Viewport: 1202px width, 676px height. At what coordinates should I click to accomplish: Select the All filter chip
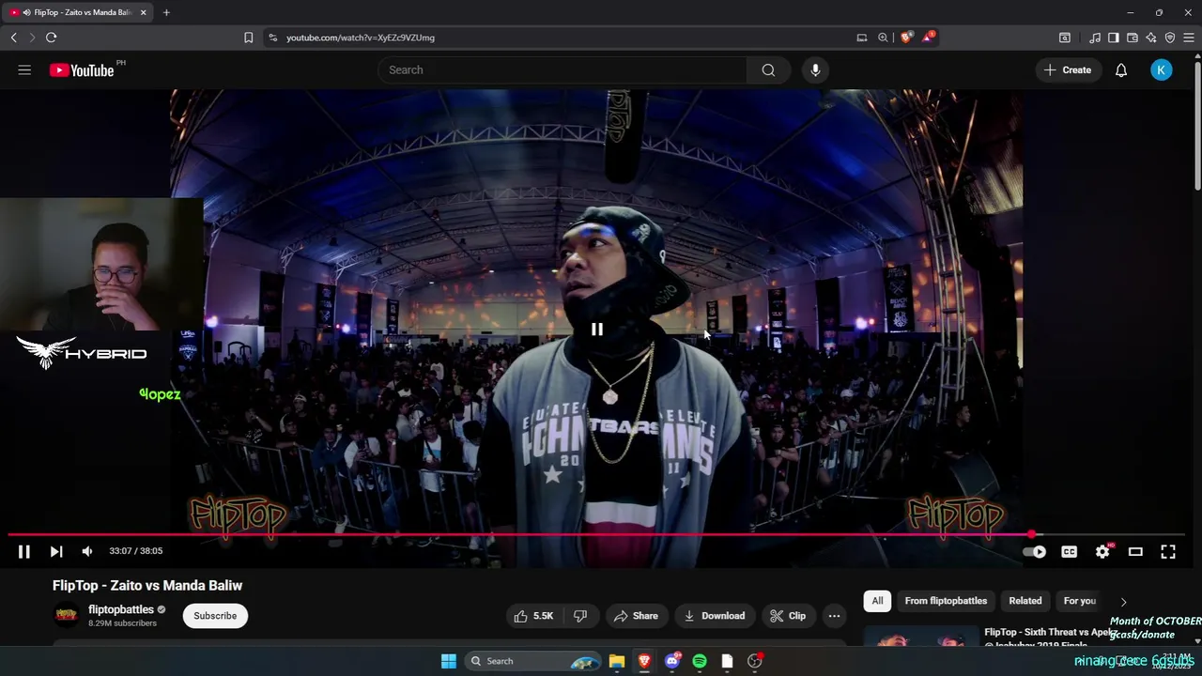pyautogui.click(x=877, y=601)
